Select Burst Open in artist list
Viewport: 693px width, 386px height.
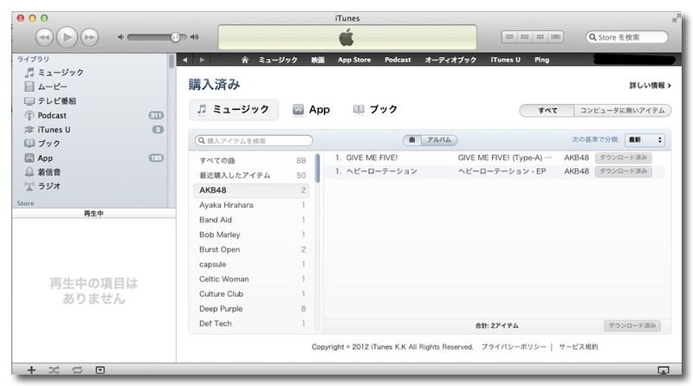tap(251, 249)
